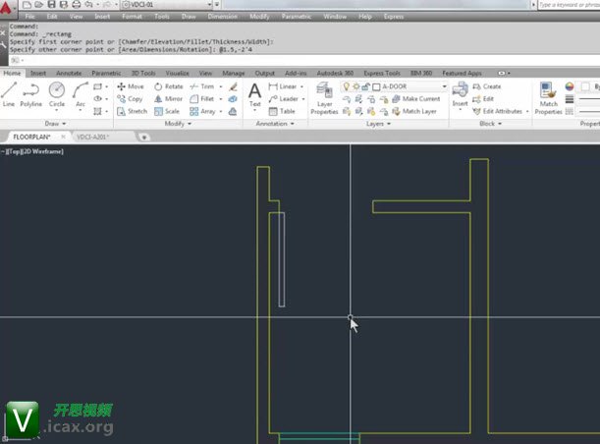Choose the Arc drawing tool
600x444 pixels.
pos(81,94)
